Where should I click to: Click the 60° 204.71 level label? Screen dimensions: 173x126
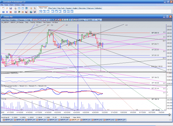(155, 44)
